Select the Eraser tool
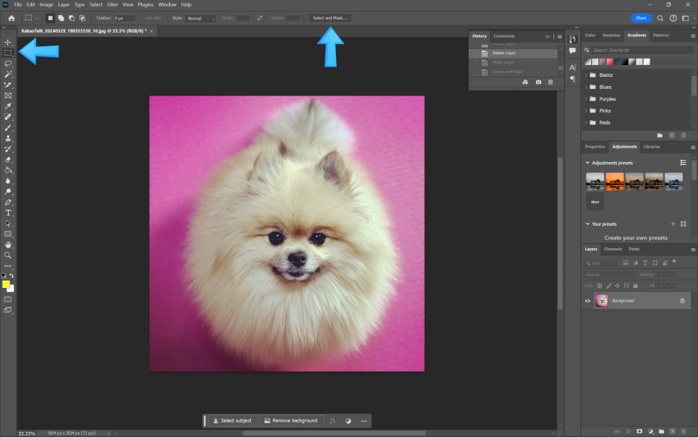Image resolution: width=698 pixels, height=437 pixels. 8,160
